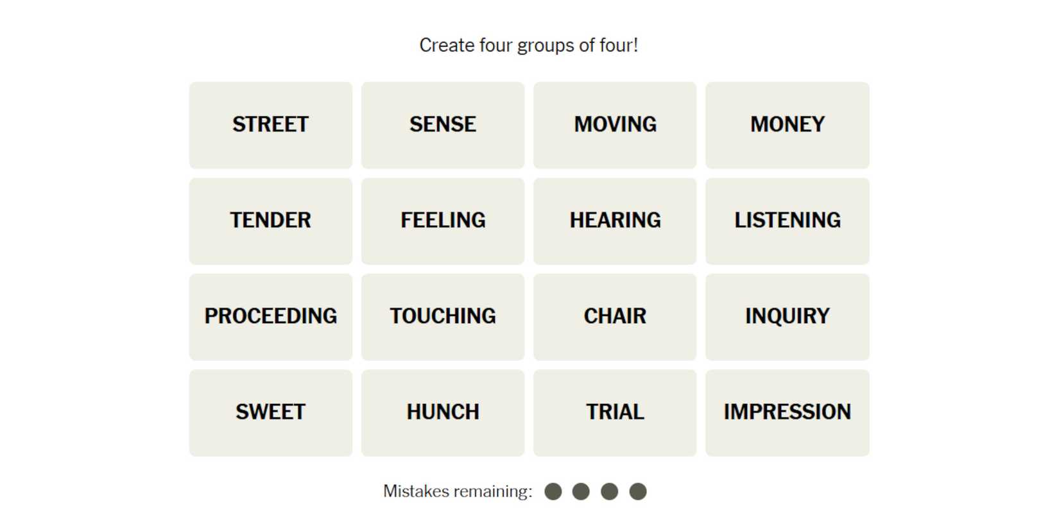Select the TRIAL word card

[614, 412]
